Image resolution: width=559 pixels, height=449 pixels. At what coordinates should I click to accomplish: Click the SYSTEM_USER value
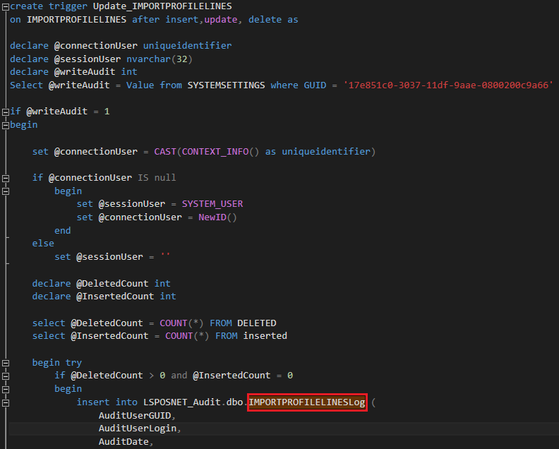click(x=212, y=204)
